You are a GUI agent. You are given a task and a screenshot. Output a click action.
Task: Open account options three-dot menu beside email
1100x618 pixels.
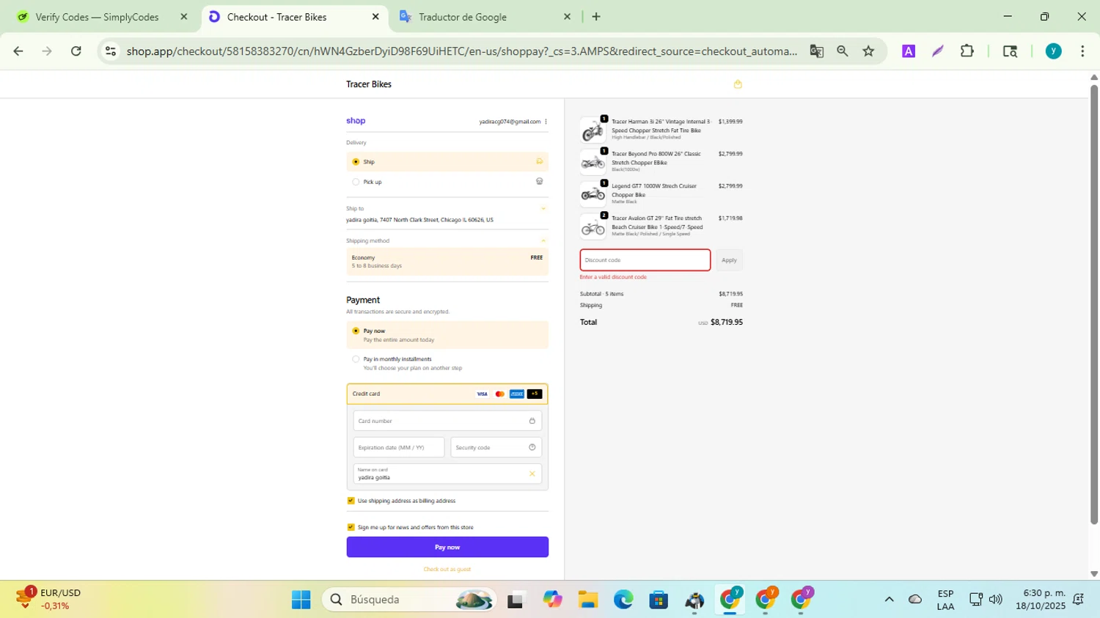click(546, 122)
